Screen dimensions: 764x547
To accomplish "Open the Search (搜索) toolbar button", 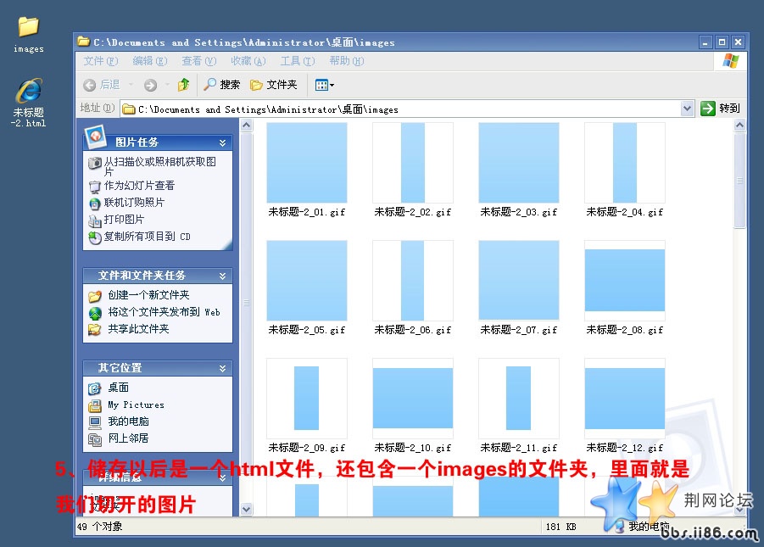I will (x=221, y=85).
